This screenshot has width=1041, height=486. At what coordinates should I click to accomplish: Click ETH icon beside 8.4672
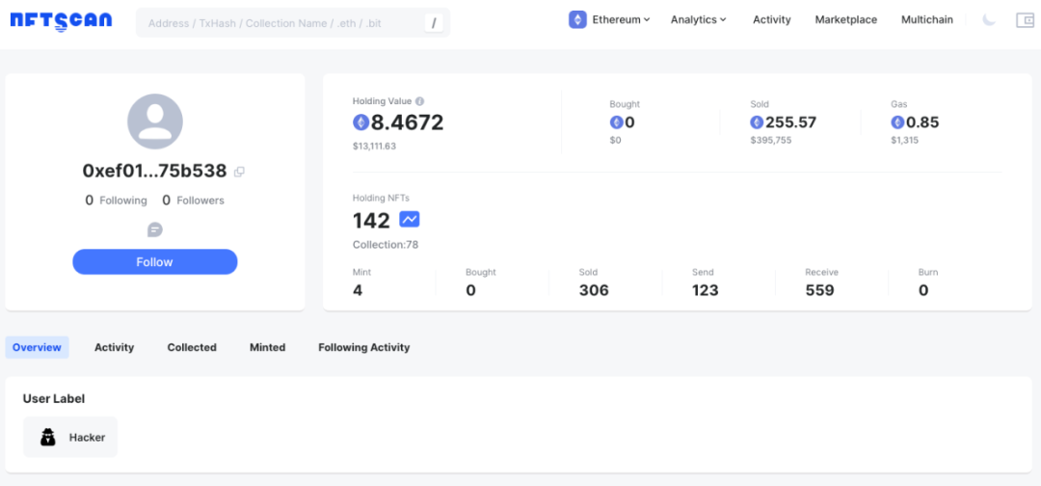[360, 122]
